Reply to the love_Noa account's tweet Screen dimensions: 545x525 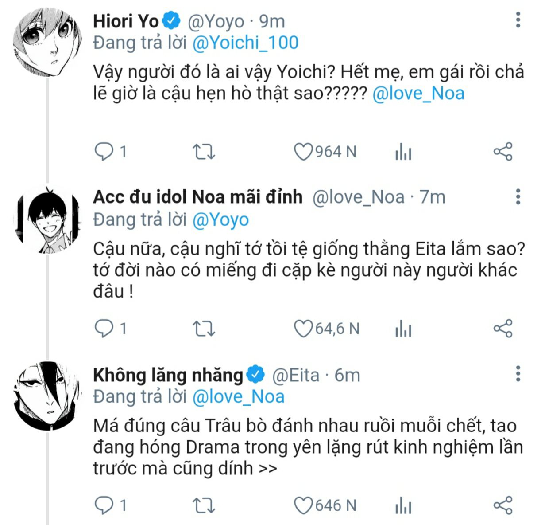click(104, 329)
